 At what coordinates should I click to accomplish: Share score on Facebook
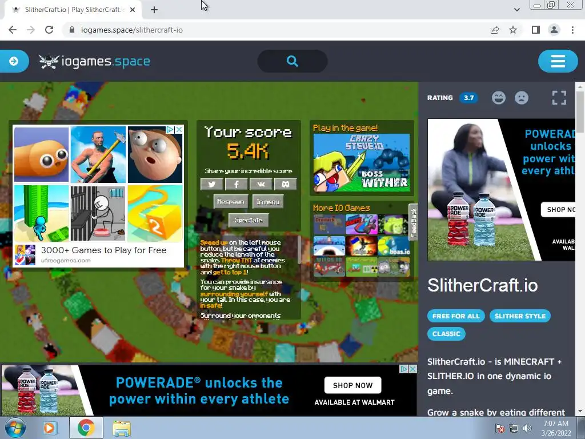click(x=236, y=184)
